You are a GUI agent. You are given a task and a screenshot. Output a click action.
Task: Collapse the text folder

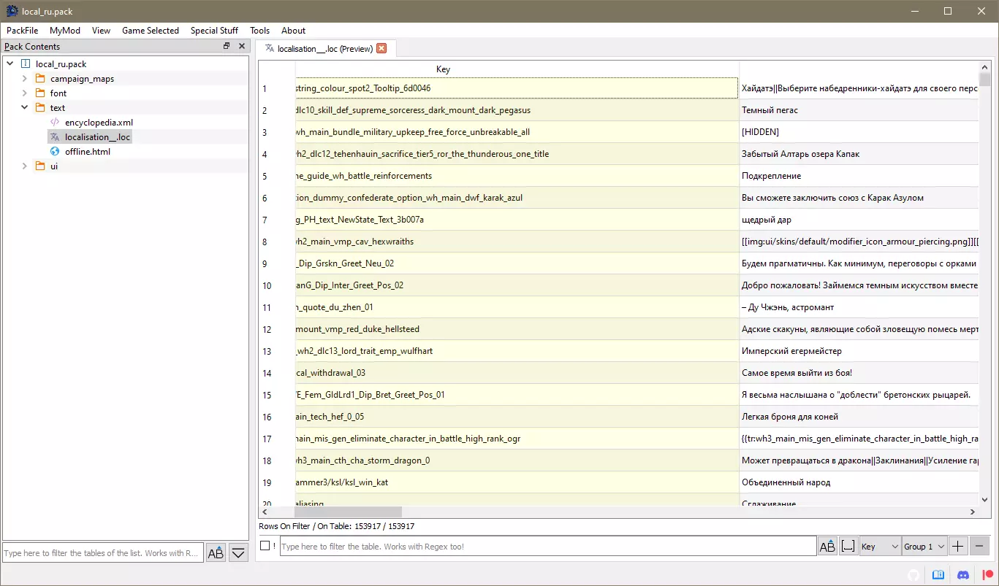(x=24, y=108)
